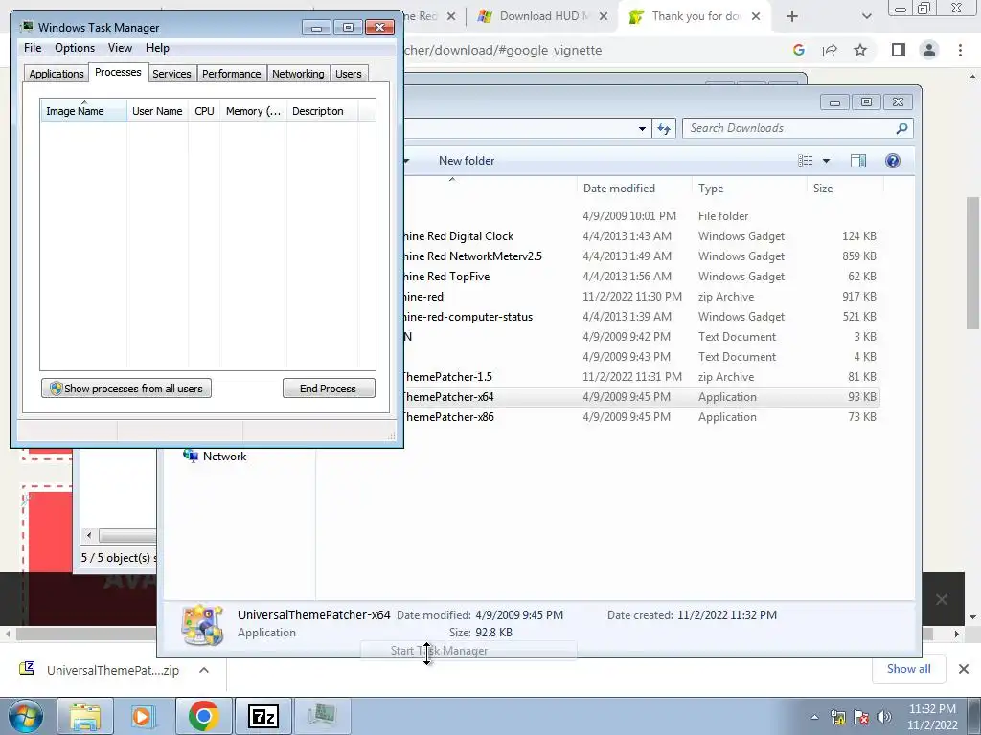Sort files by Type column
This screenshot has height=735, width=981.
click(x=749, y=189)
